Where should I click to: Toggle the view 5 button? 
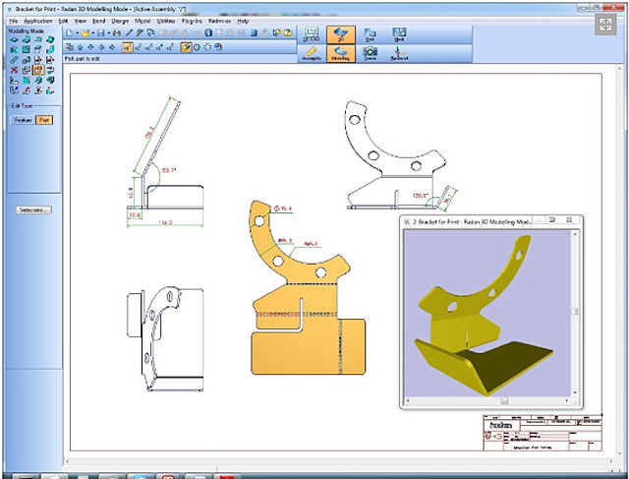pos(170,47)
